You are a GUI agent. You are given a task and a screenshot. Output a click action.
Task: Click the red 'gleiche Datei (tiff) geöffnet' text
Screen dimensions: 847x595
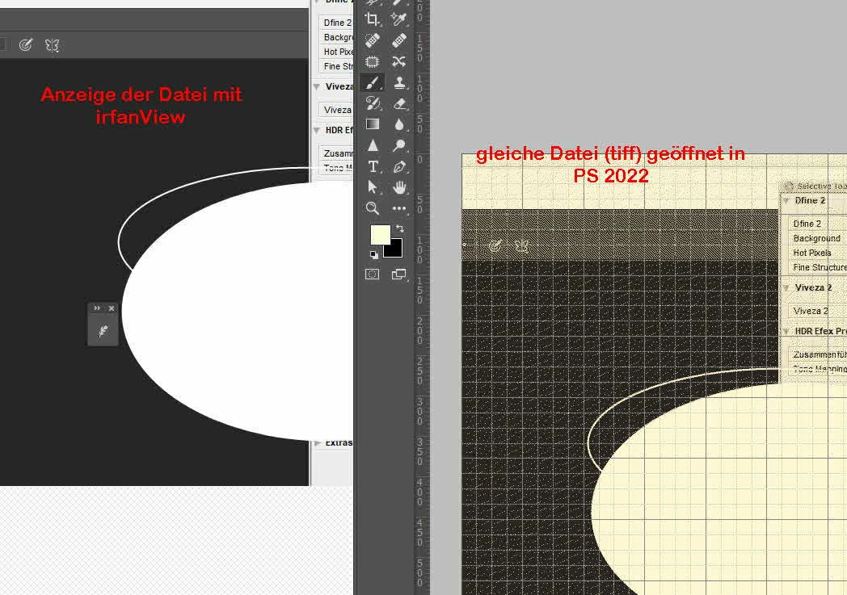pyautogui.click(x=610, y=153)
